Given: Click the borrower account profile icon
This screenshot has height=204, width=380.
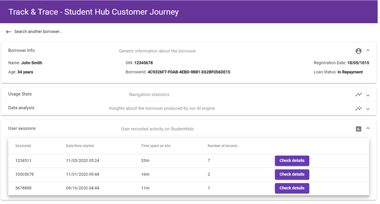Looking at the screenshot, I should [358, 51].
